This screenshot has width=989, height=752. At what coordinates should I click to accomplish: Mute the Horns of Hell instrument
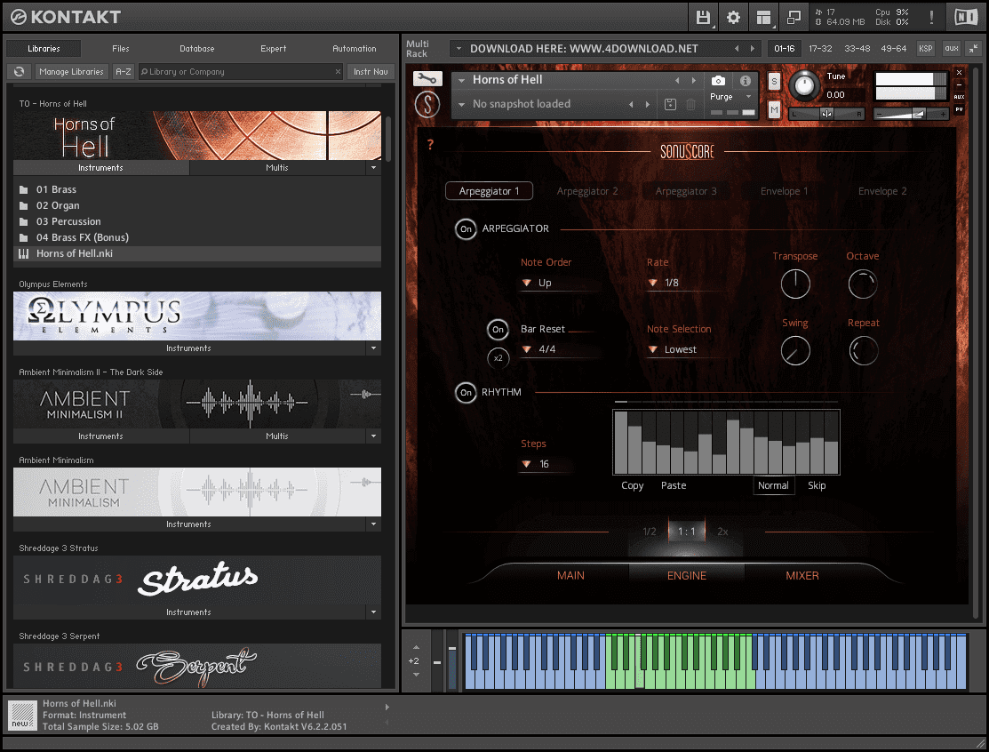[x=775, y=109]
